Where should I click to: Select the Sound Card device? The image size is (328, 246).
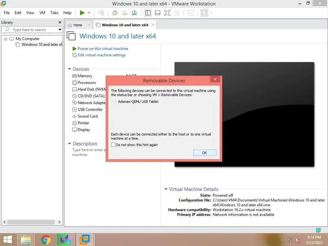tap(85, 116)
